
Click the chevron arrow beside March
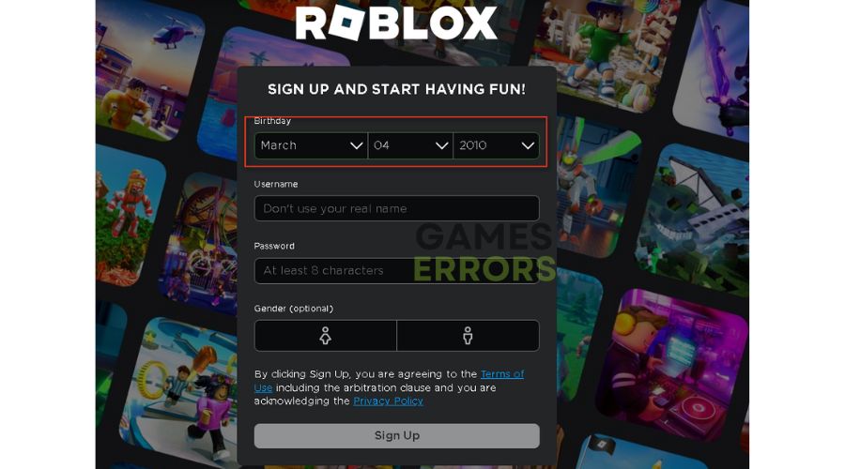pyautogui.click(x=356, y=146)
